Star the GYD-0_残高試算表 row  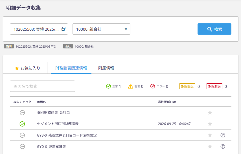click(210, 146)
